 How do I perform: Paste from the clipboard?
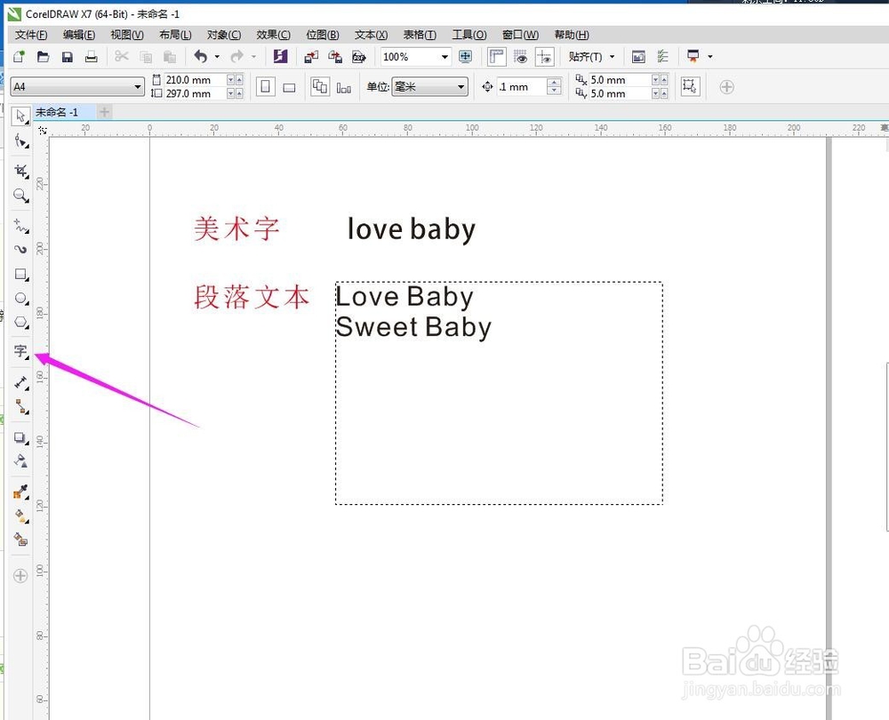[x=170, y=56]
